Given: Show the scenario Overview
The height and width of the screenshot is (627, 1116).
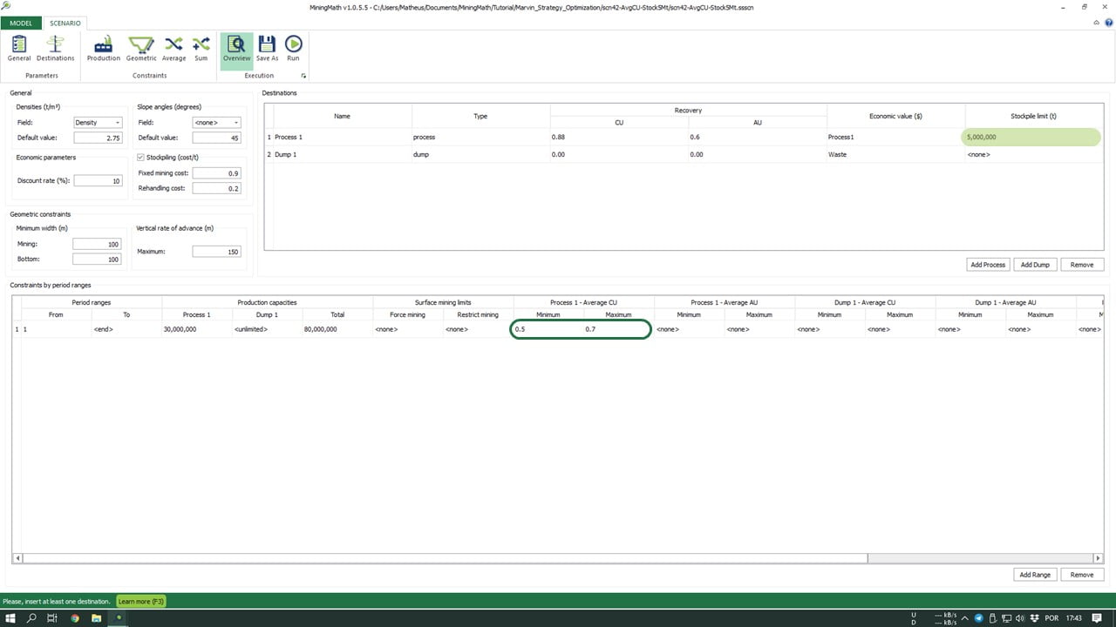Looking at the screenshot, I should pos(236,49).
